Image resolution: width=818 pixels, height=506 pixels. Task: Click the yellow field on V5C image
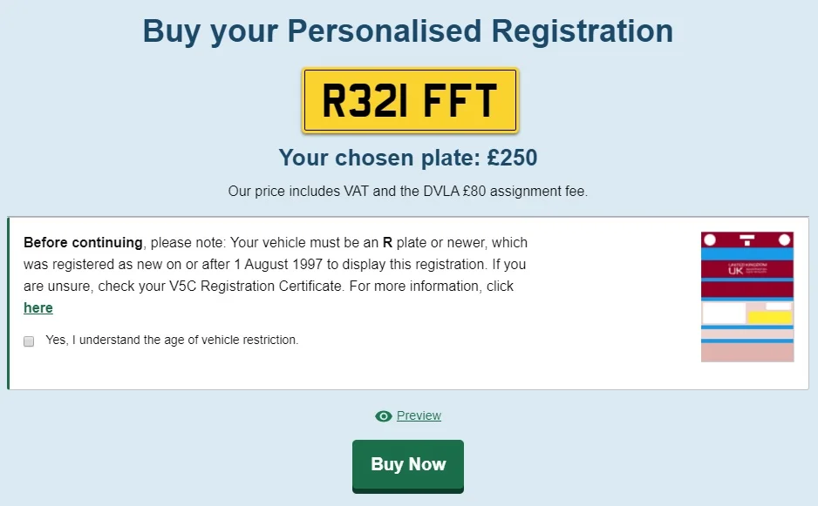[769, 317]
